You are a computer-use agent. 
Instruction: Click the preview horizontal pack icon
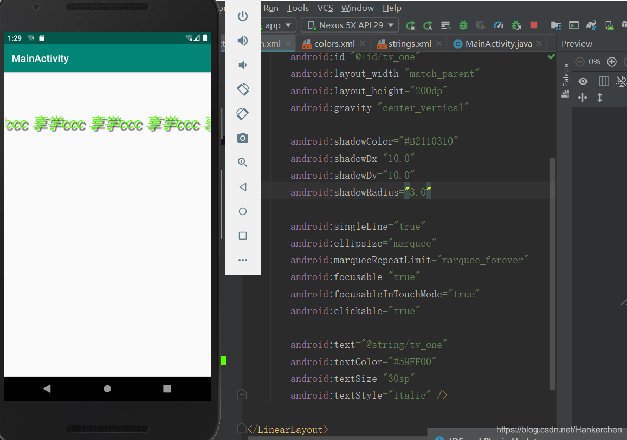point(583,98)
